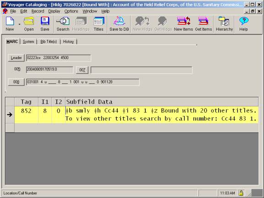Image resolution: width=264 pixels, height=198 pixels.
Task: Click the 852 subfield data text
Action: click(x=162, y=115)
